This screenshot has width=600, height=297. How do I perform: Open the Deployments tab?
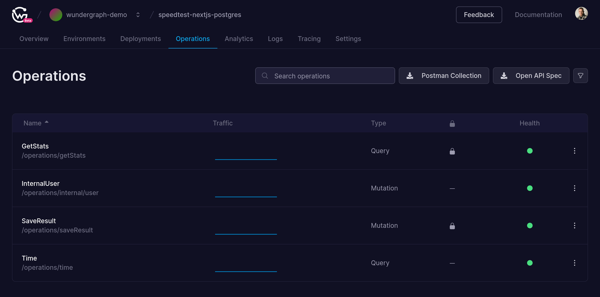140,39
